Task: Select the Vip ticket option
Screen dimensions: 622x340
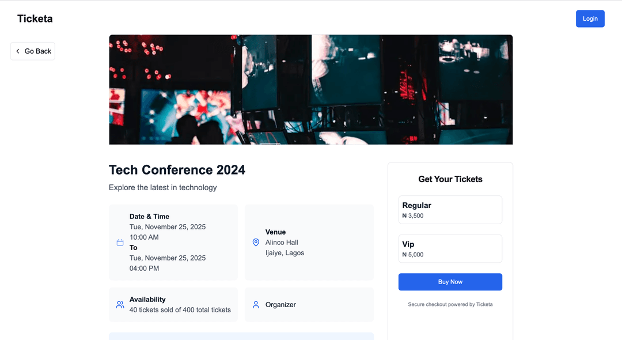Action: (x=450, y=248)
